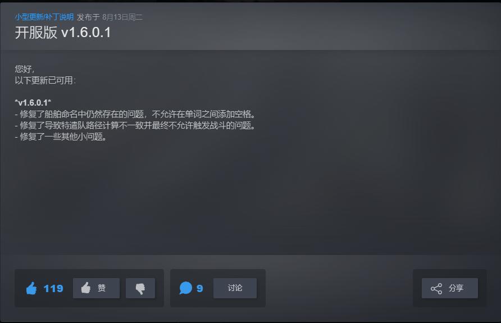Click the grey thumbs-up icon inside 赞 button
The height and width of the screenshot is (323, 501).
click(85, 288)
